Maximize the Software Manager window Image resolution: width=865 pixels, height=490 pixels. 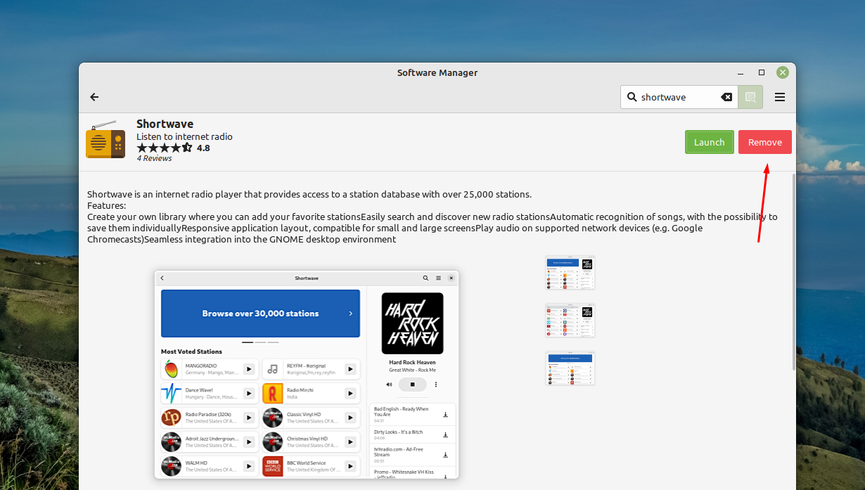pos(762,72)
